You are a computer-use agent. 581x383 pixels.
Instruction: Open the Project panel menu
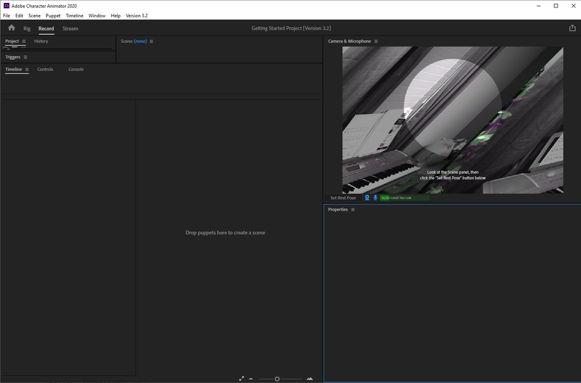point(24,41)
